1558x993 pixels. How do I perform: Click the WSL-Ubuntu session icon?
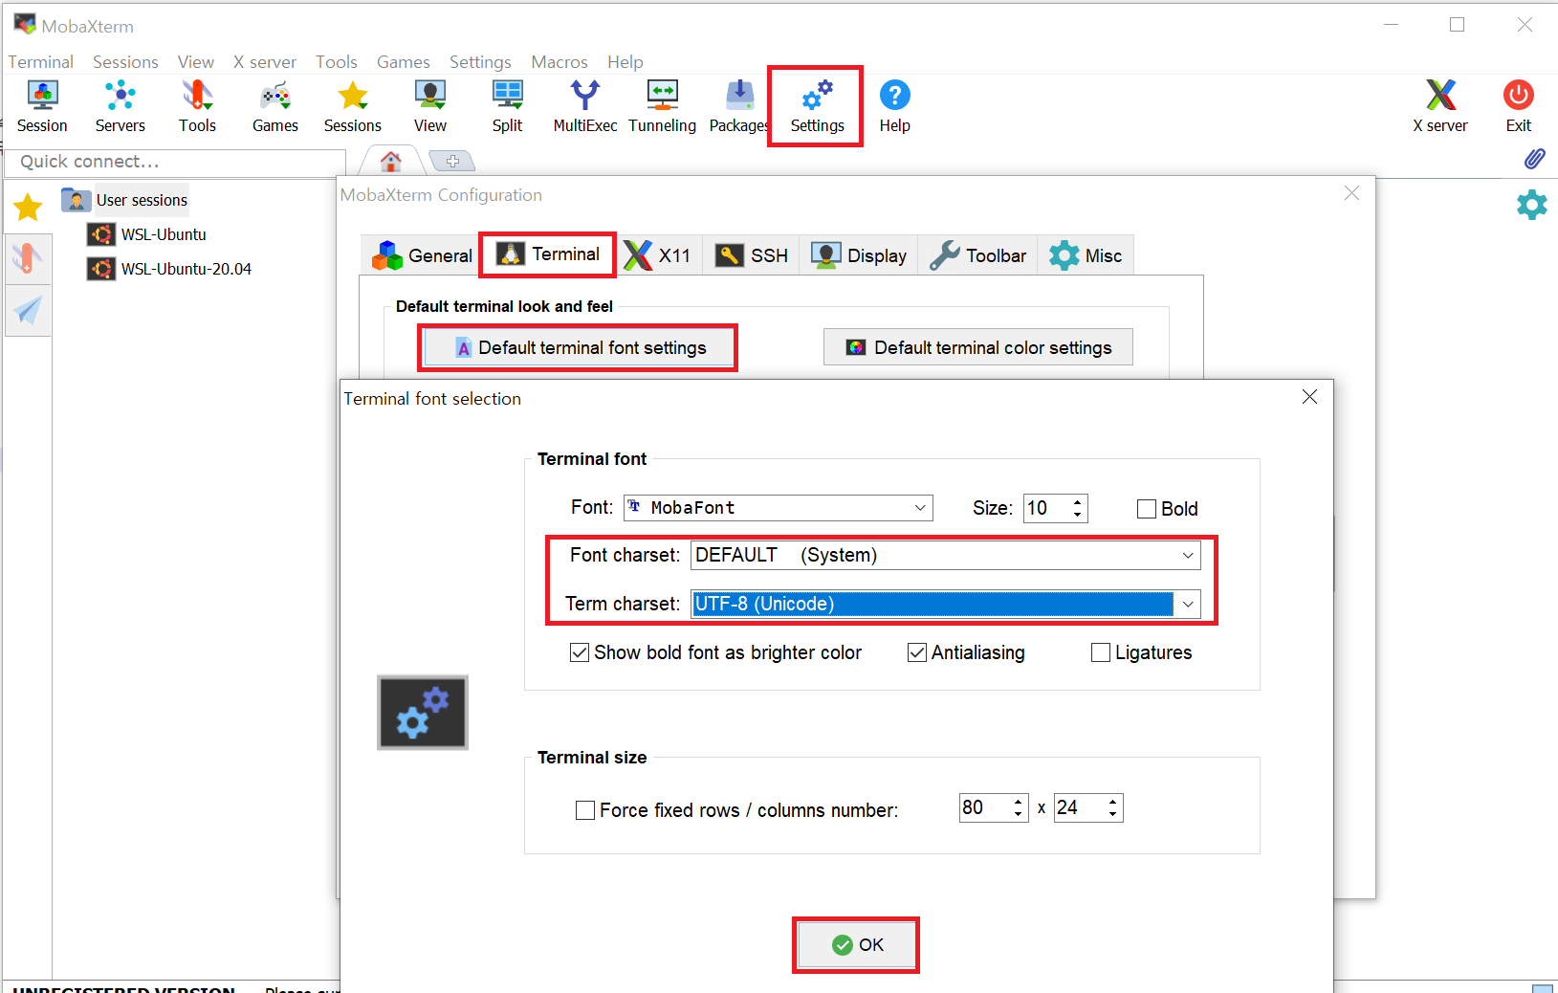(100, 234)
